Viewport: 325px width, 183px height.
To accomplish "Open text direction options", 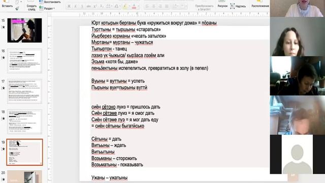I will [183, 7].
